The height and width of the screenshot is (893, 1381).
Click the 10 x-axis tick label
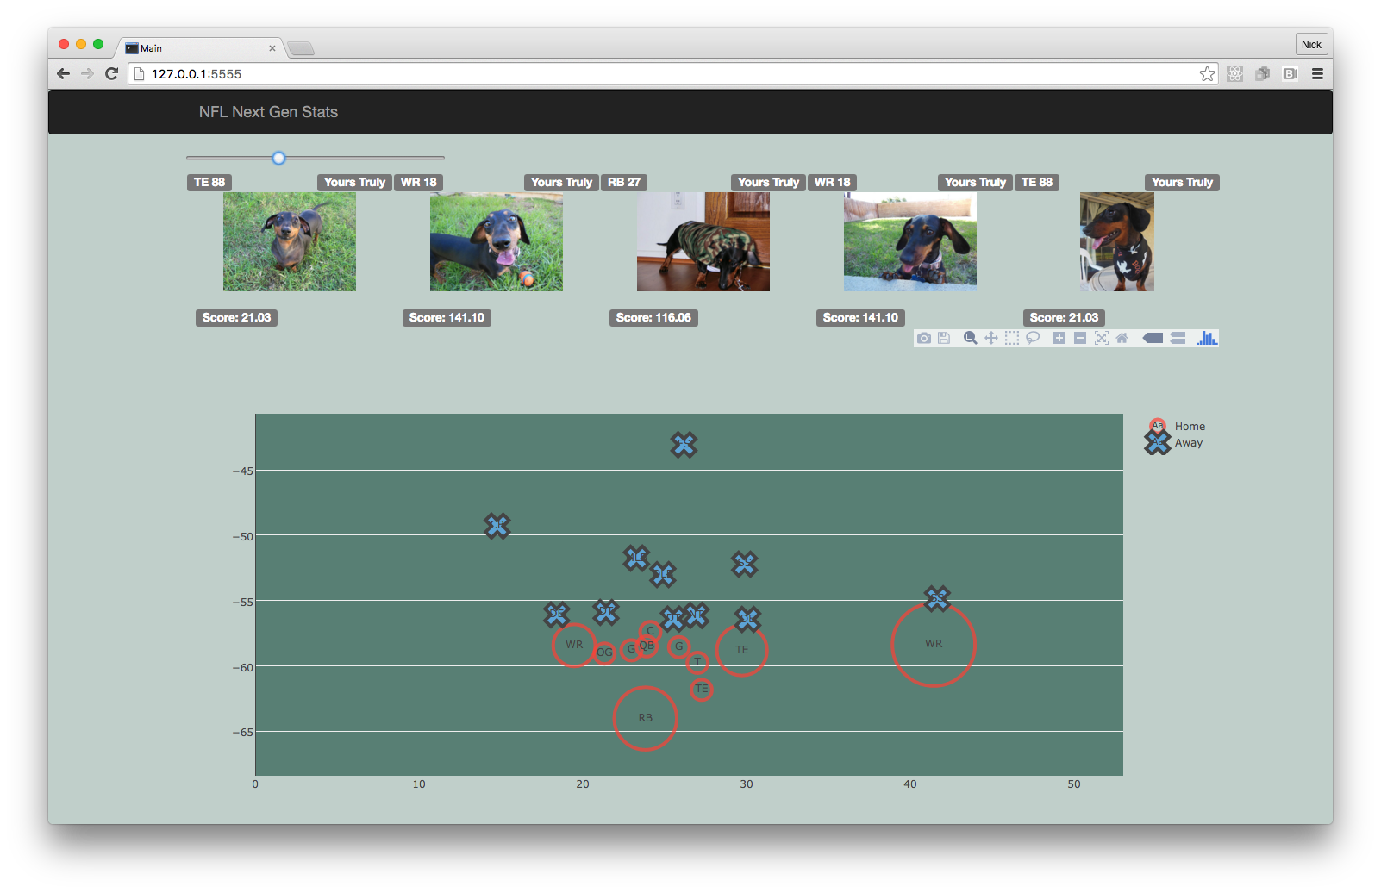pyautogui.click(x=419, y=784)
